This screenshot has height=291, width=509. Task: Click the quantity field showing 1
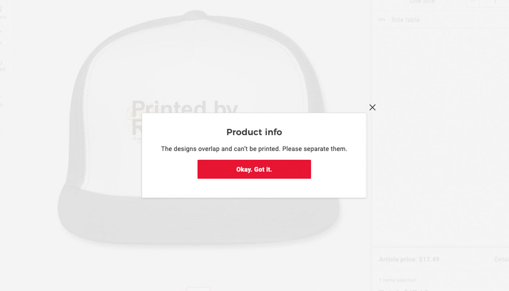[x=494, y=2]
